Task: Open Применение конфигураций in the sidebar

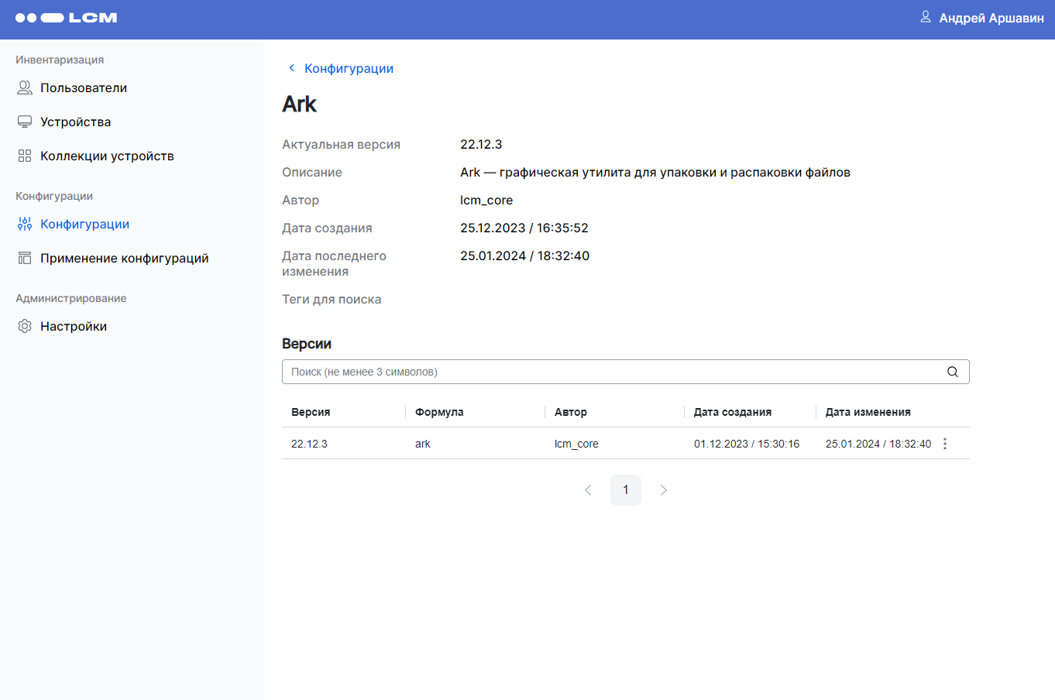Action: [124, 259]
